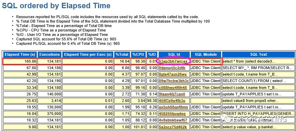Image resolution: width=296 pixels, height=131 pixels.
Task: Open SQL Id 9tsan40j7can0 link
Action: pyautogui.click(x=172, y=94)
